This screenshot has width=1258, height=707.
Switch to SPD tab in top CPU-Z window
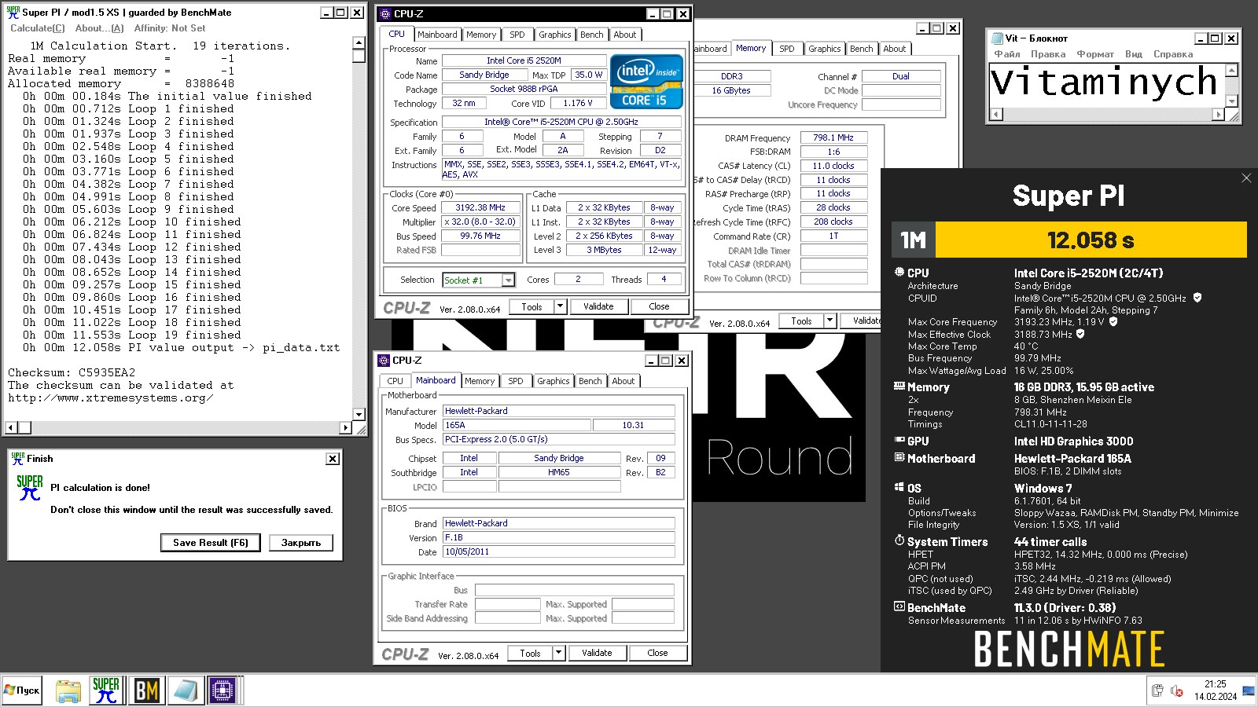point(517,35)
